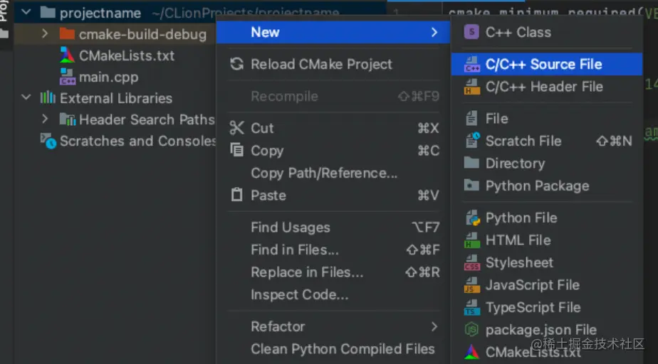Click the greyed Recompile menu entry
658x364 pixels.
pyautogui.click(x=333, y=96)
